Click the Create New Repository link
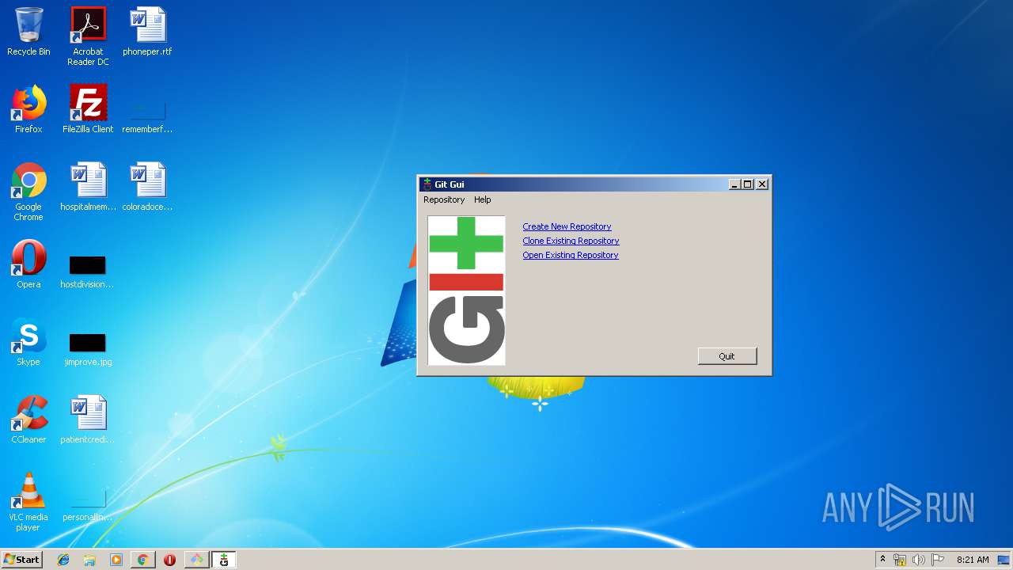Viewport: 1013px width, 570px height. click(x=567, y=226)
